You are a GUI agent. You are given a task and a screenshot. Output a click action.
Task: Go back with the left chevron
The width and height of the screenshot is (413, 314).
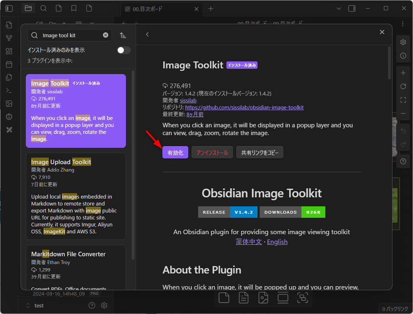click(x=147, y=34)
